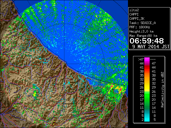Click the orange 35–38 dBZ legend swatch
This screenshot has height=128, width=171.
(x=147, y=75)
